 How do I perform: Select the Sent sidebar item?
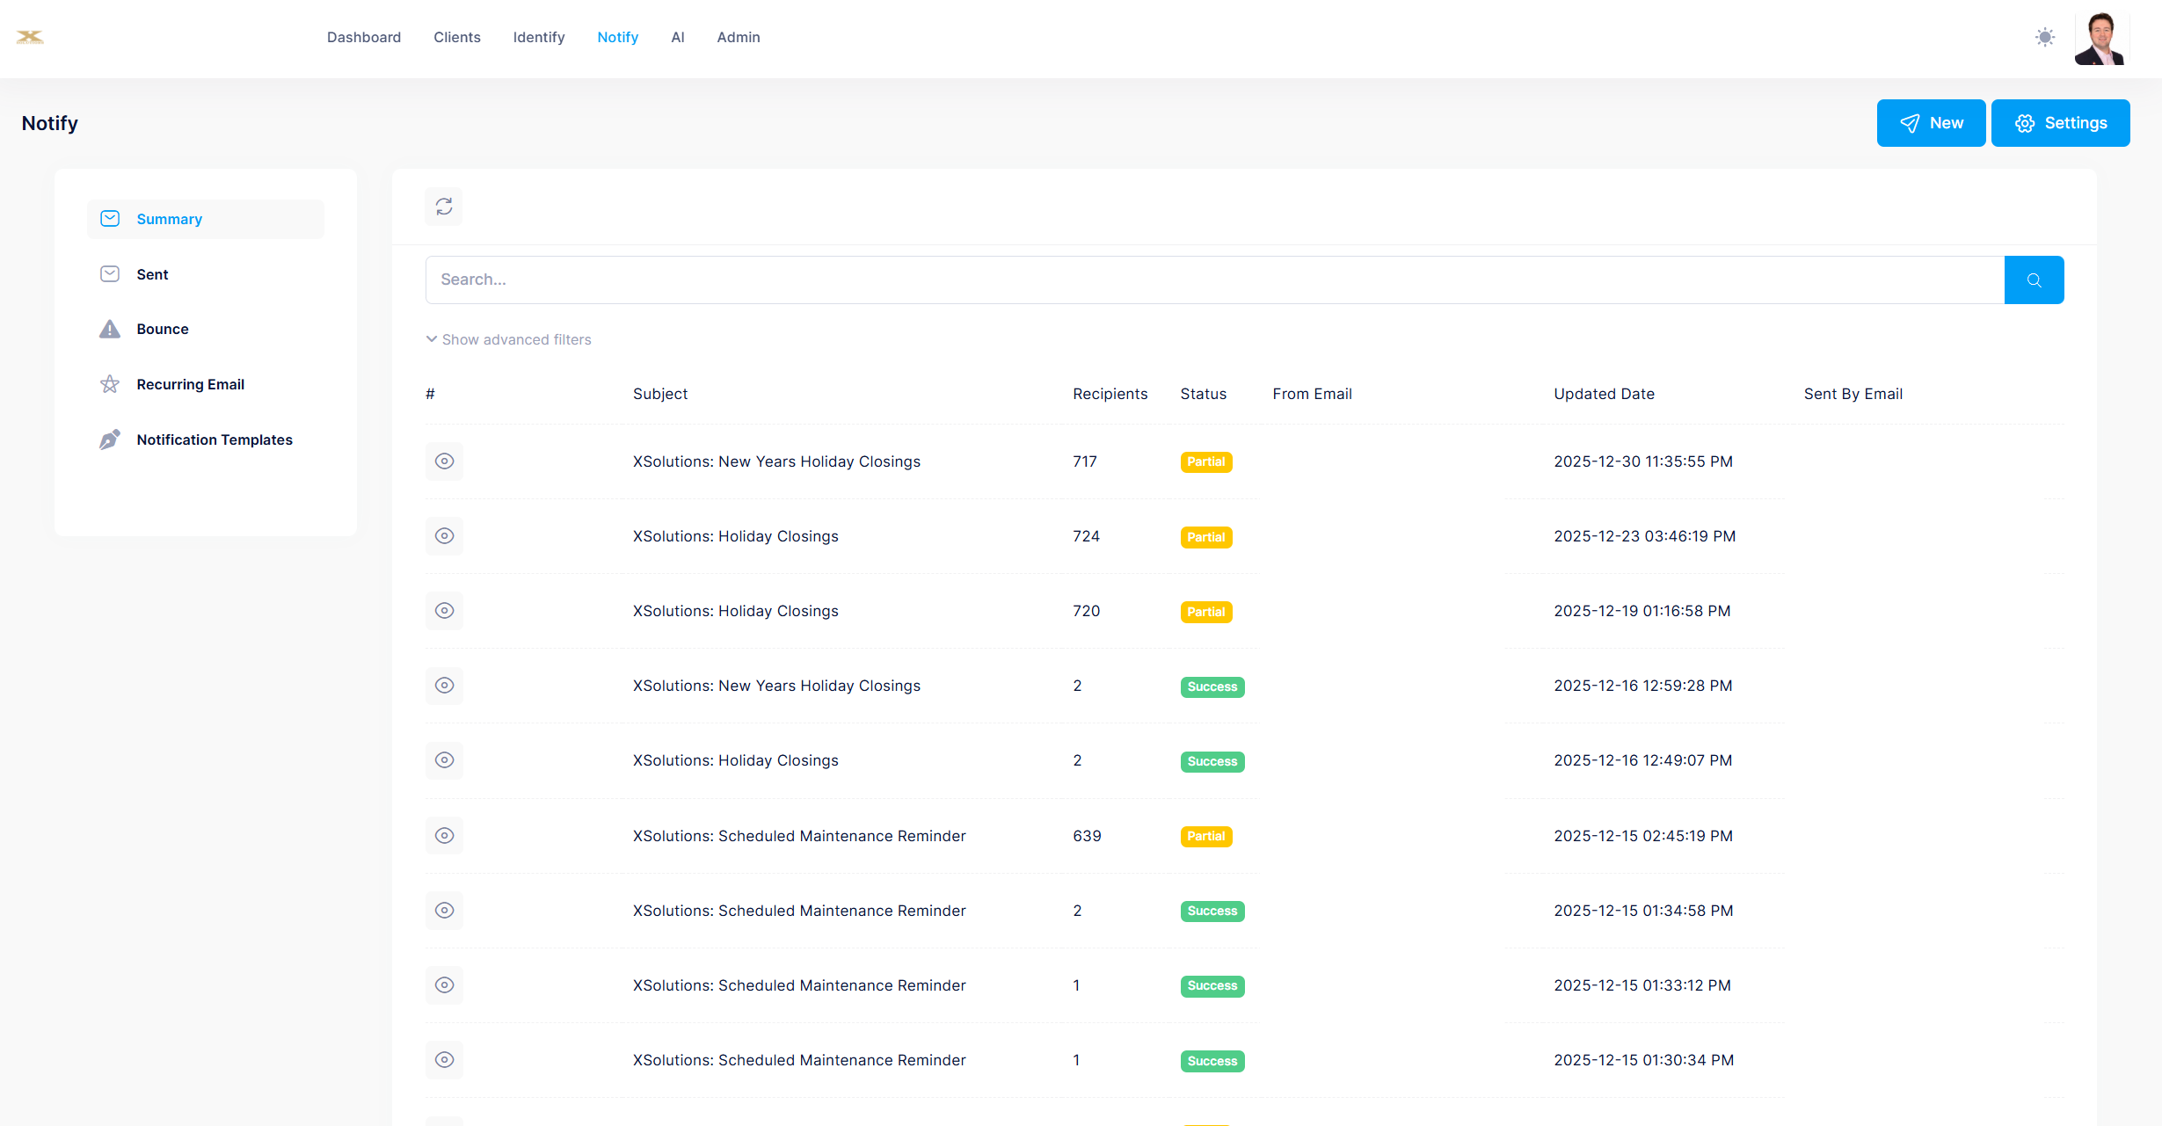pyautogui.click(x=152, y=274)
